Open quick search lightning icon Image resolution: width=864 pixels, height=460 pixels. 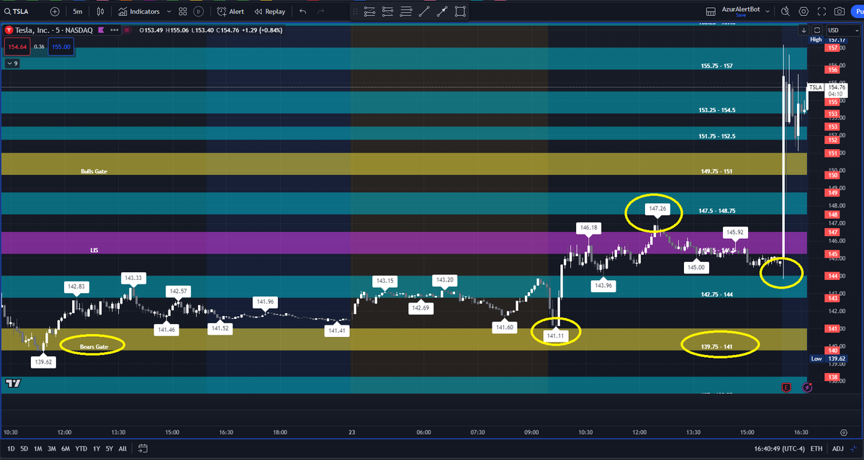(x=786, y=12)
